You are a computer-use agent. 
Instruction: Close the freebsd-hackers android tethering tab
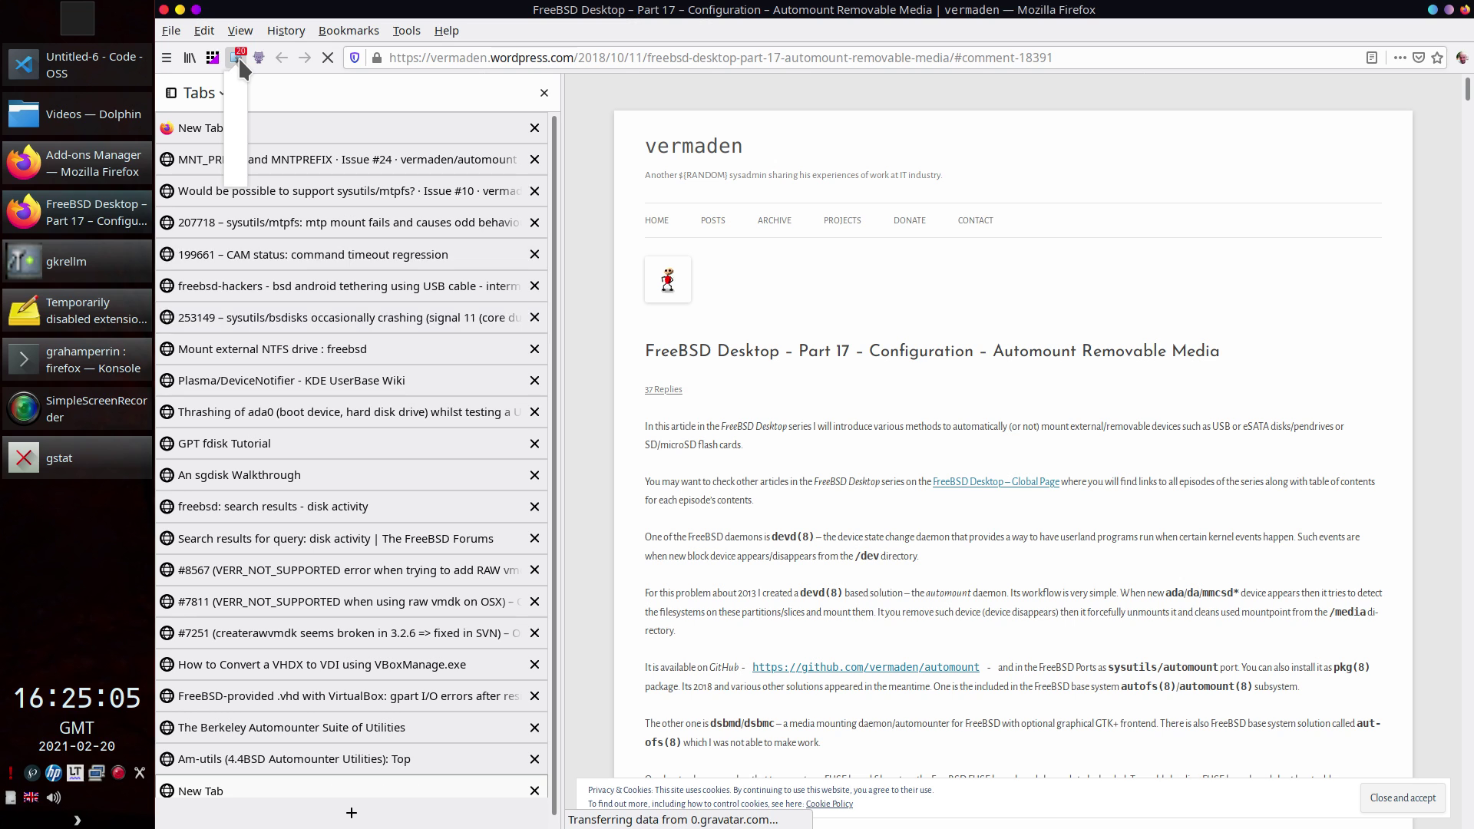(534, 286)
